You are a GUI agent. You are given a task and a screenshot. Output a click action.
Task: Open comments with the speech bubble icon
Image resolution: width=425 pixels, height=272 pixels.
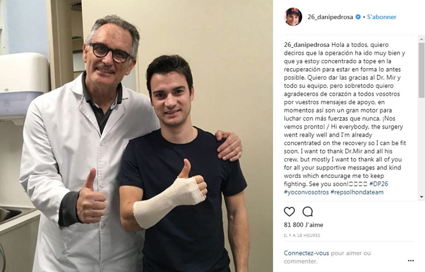[x=308, y=211]
